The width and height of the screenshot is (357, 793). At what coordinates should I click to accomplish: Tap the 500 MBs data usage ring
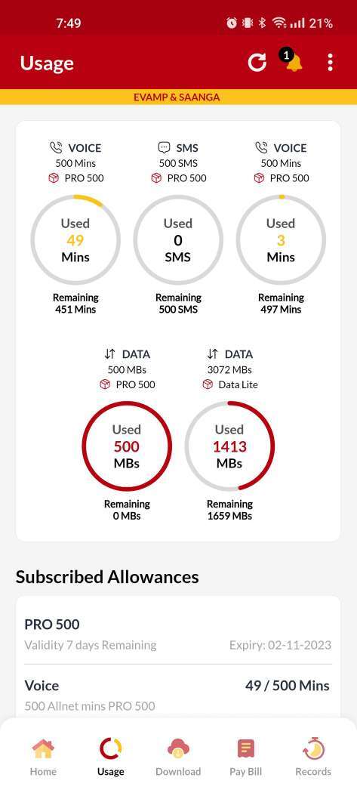click(x=126, y=446)
